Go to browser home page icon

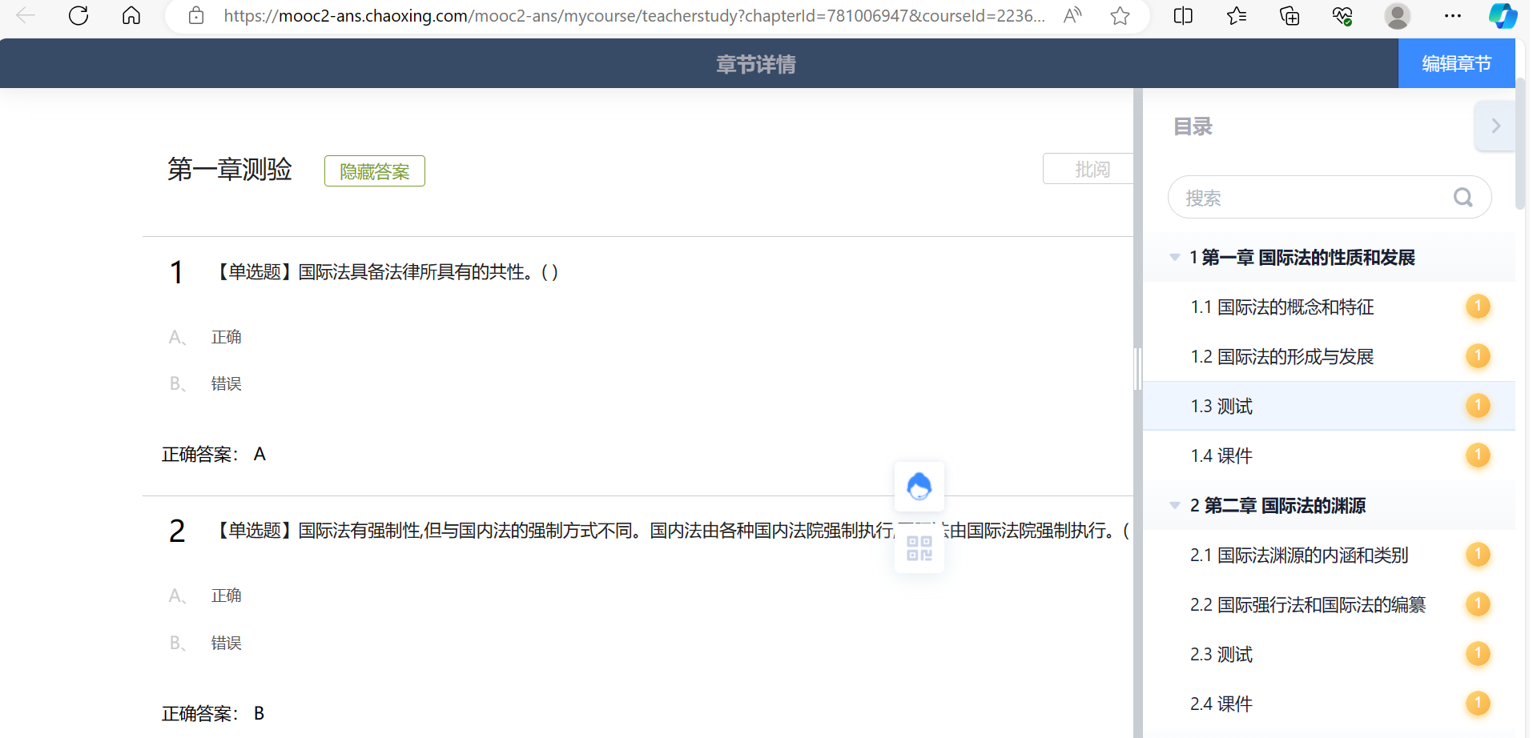[131, 15]
